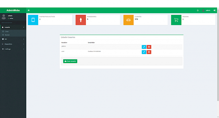Click the red Vendedores person icon
The image size is (219, 118).
click(x=81, y=20)
